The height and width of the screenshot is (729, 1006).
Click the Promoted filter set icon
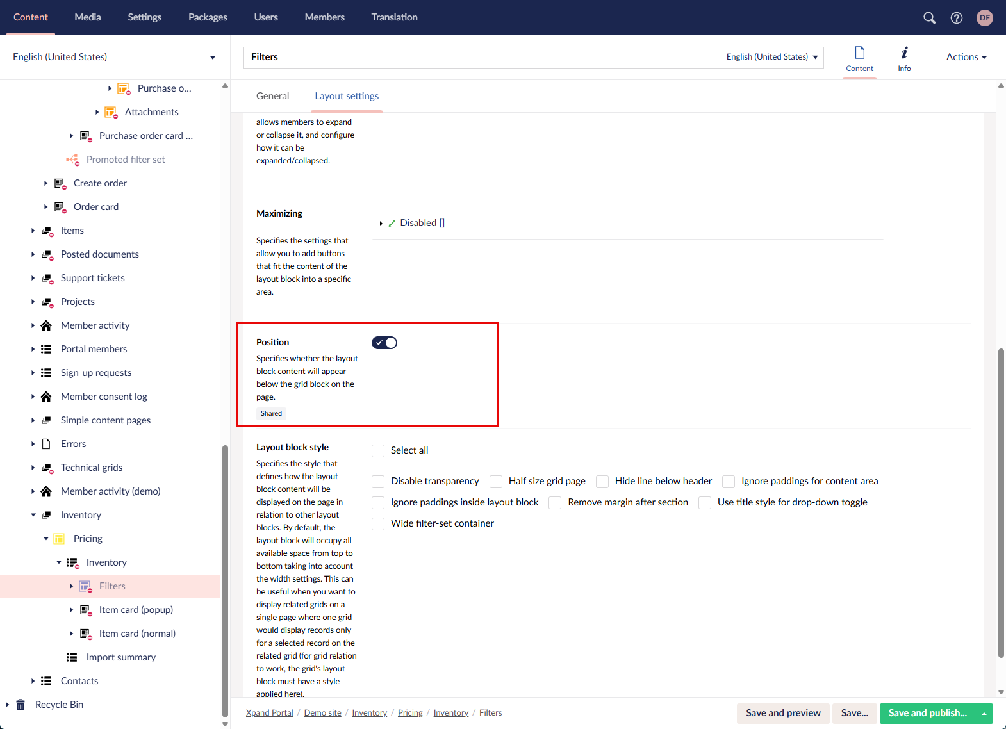pyautogui.click(x=72, y=160)
